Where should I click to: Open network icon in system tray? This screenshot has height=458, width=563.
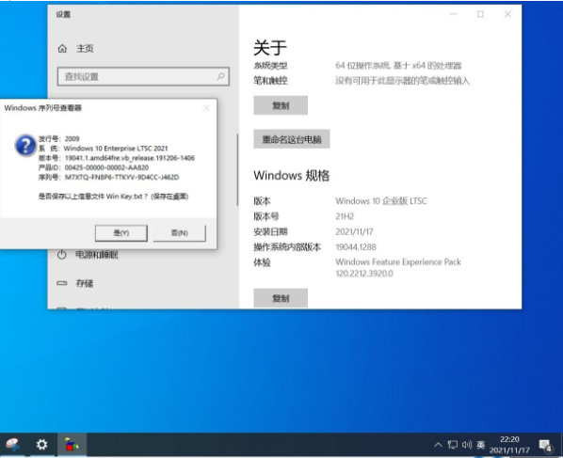(453, 445)
